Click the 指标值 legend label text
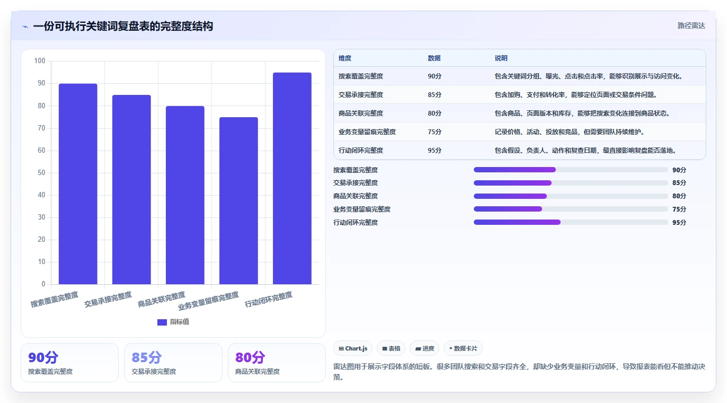 pos(180,322)
